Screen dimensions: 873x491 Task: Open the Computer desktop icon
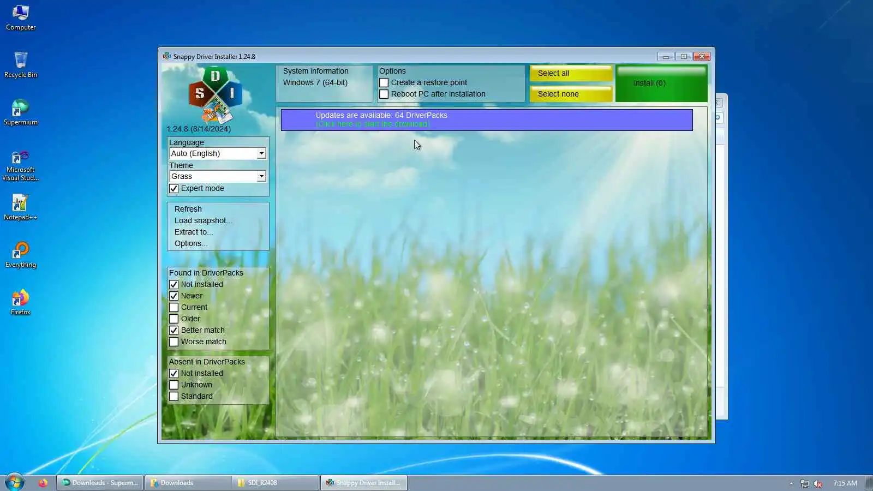[21, 18]
